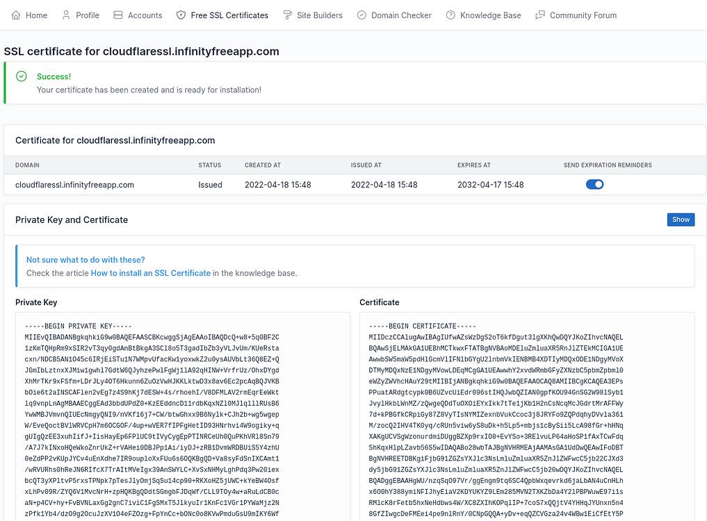
Task: Click the SEND EXPIRATION REMINDERS column header
Action: [608, 165]
